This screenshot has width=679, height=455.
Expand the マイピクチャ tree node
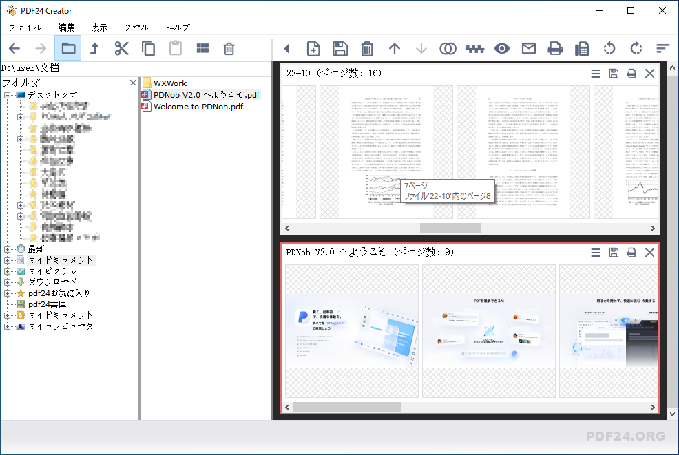[8, 271]
